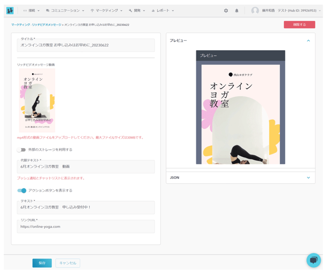Open the 接続 menu
325x271 pixels.
click(x=31, y=10)
